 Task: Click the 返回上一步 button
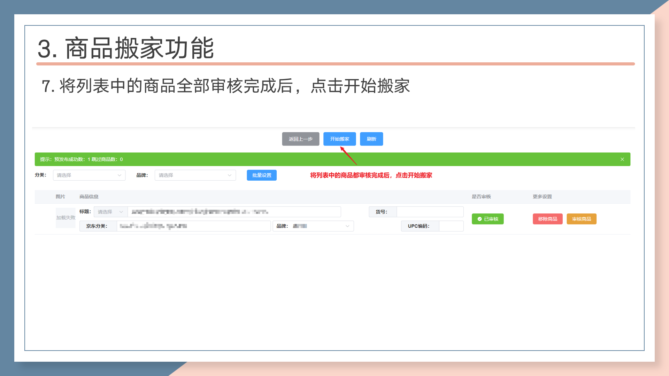coord(300,139)
